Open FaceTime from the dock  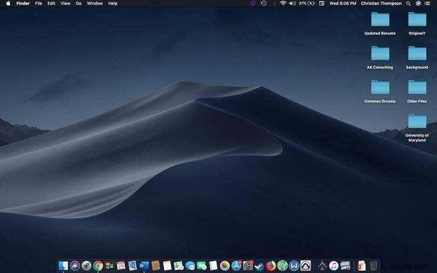(x=202, y=266)
